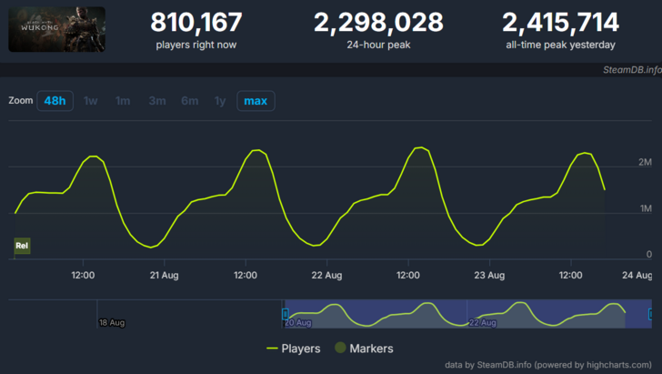
Task: Select the max zoom range
Action: coord(256,101)
